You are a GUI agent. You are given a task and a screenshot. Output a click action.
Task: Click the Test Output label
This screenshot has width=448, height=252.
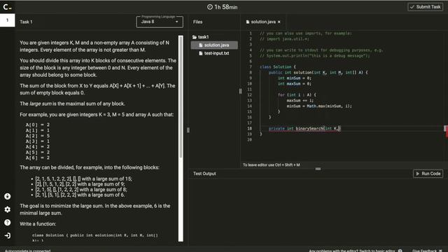(x=204, y=174)
